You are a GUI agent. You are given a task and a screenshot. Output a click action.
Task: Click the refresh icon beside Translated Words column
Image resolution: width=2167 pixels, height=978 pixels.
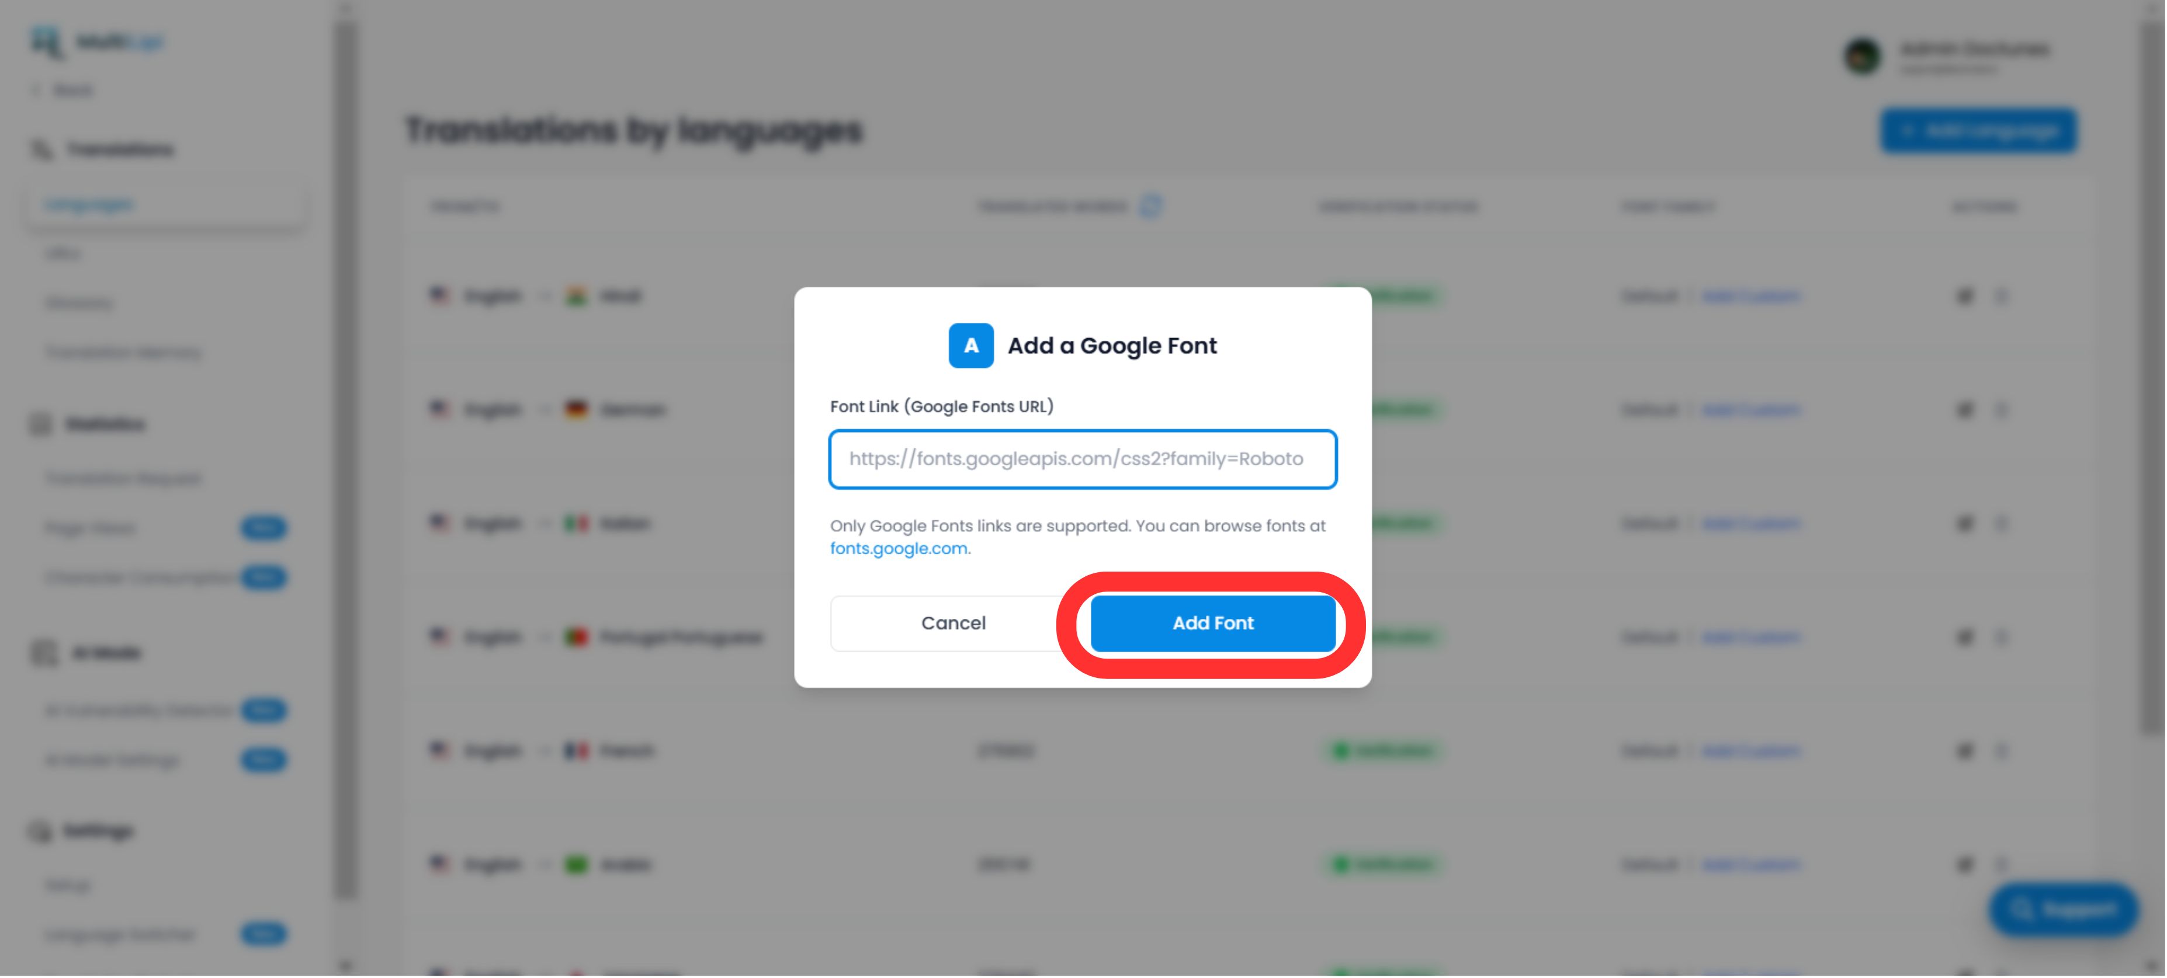pyautogui.click(x=1153, y=206)
